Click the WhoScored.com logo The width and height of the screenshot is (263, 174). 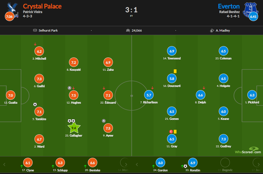click(x=248, y=150)
